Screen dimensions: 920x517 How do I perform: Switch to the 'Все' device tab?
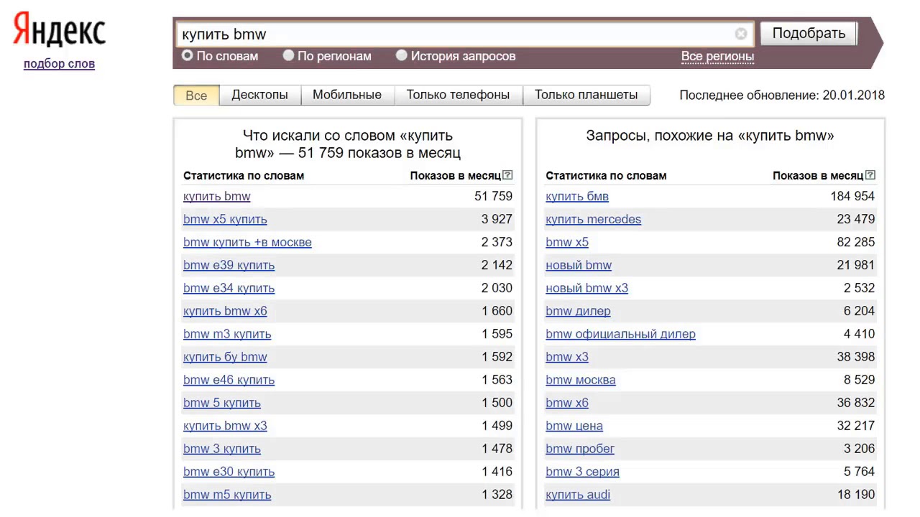click(x=196, y=95)
